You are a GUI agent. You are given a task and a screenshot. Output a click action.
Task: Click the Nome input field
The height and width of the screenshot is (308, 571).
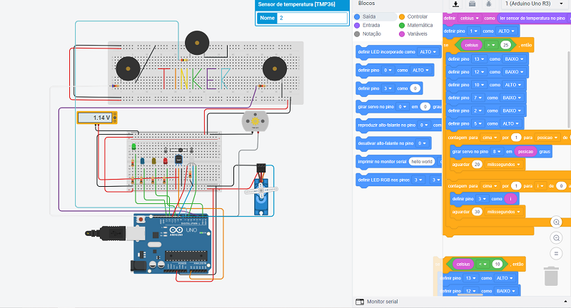(312, 18)
